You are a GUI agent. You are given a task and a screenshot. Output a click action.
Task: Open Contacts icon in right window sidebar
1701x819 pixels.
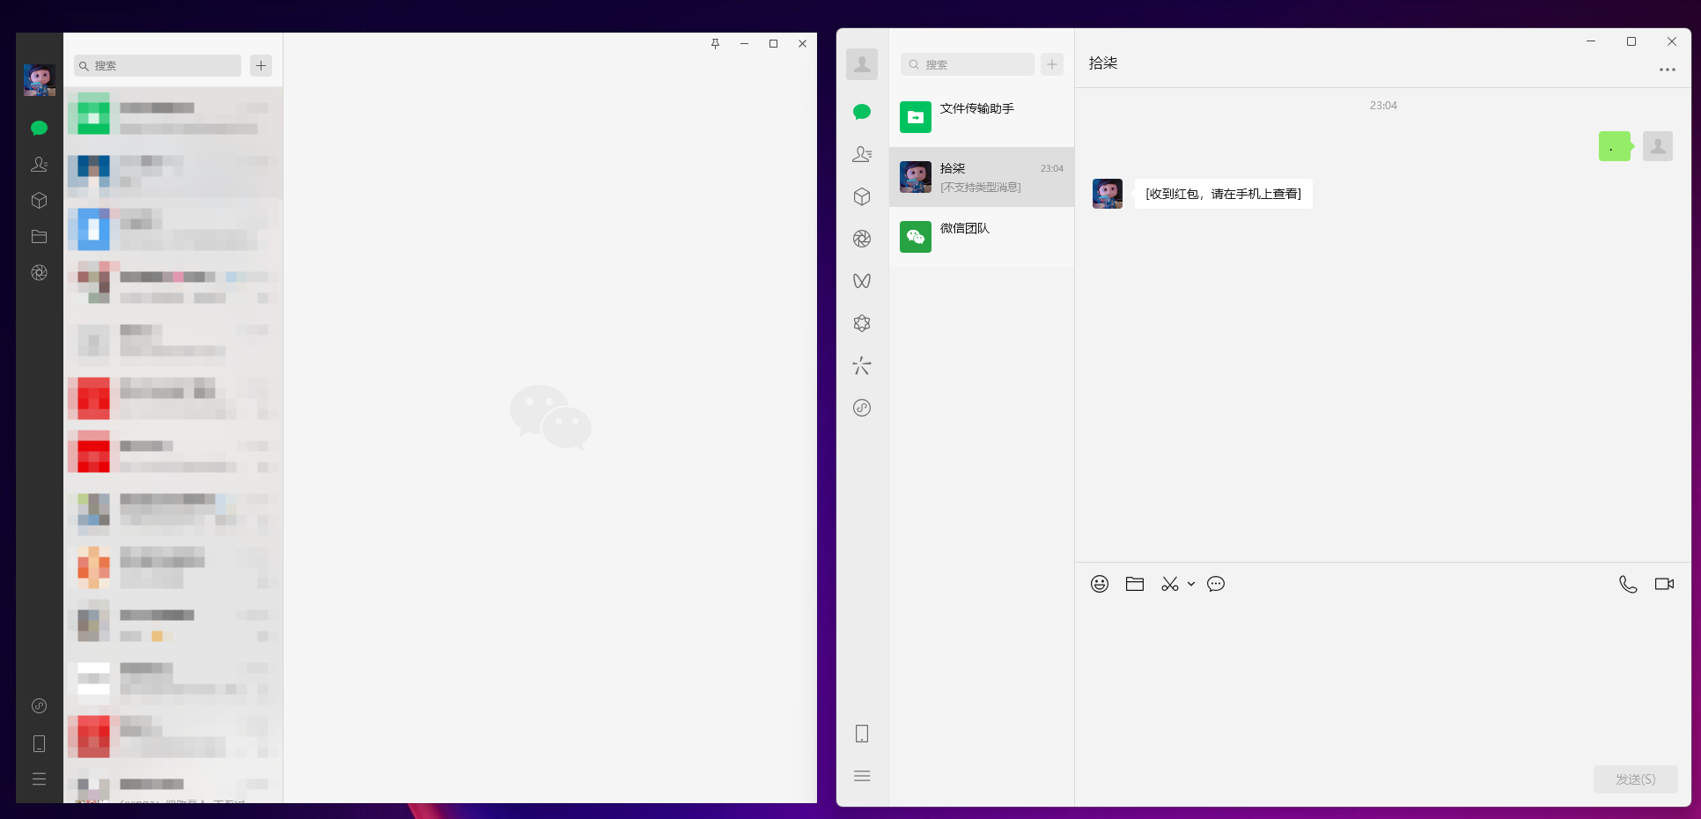(862, 154)
